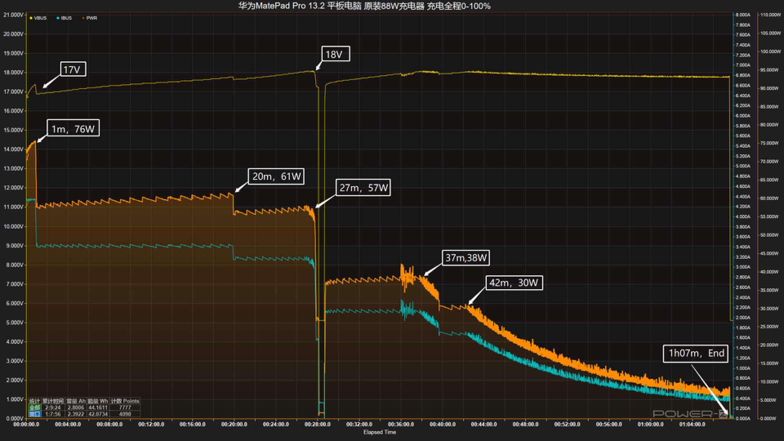Click the 00:00:00.0 time axis tick
Screen dimensions: 784x441
(26, 424)
